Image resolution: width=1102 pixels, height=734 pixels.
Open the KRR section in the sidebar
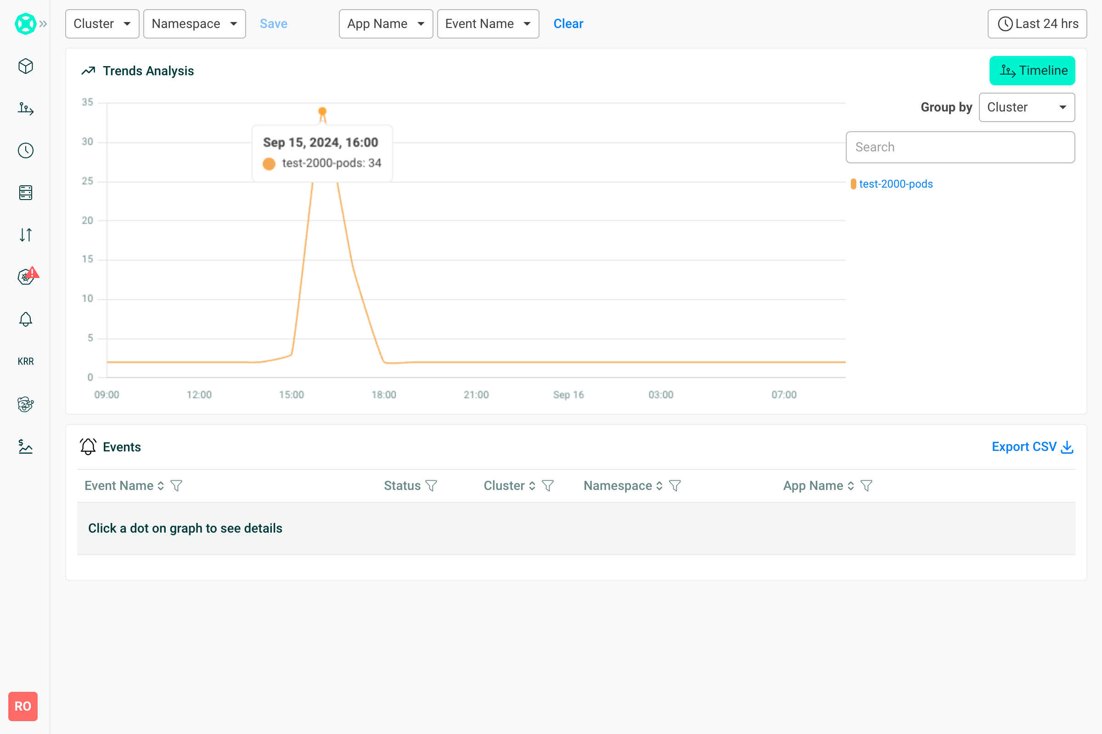25,361
